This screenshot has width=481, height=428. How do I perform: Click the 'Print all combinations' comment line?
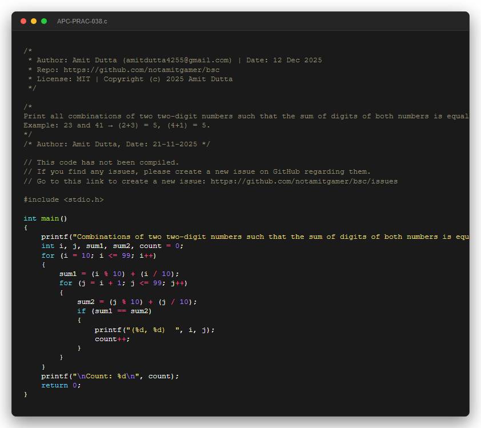(x=246, y=116)
